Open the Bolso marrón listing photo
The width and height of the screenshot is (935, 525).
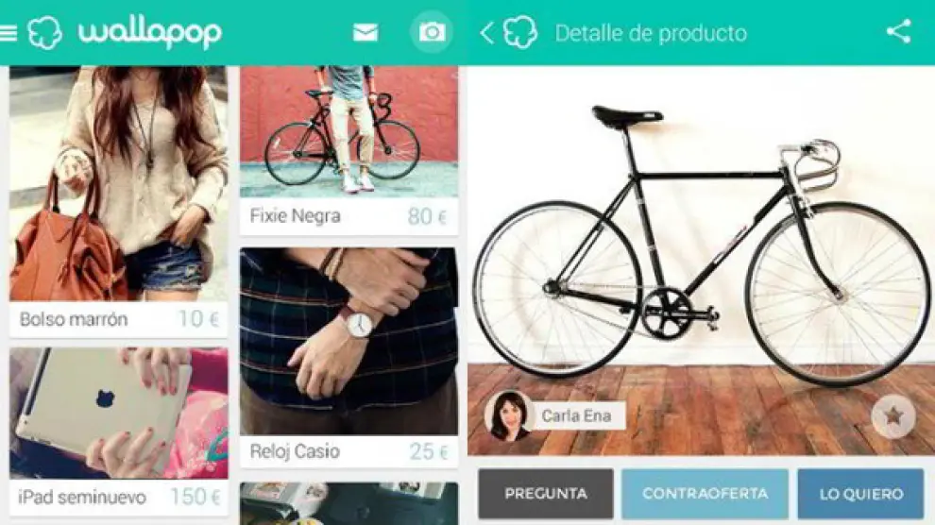point(119,183)
